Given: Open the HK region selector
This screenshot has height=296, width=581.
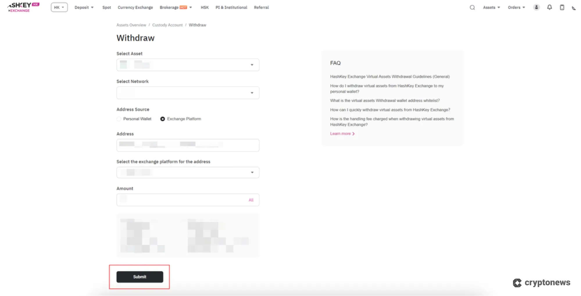Looking at the screenshot, I should 59,8.
